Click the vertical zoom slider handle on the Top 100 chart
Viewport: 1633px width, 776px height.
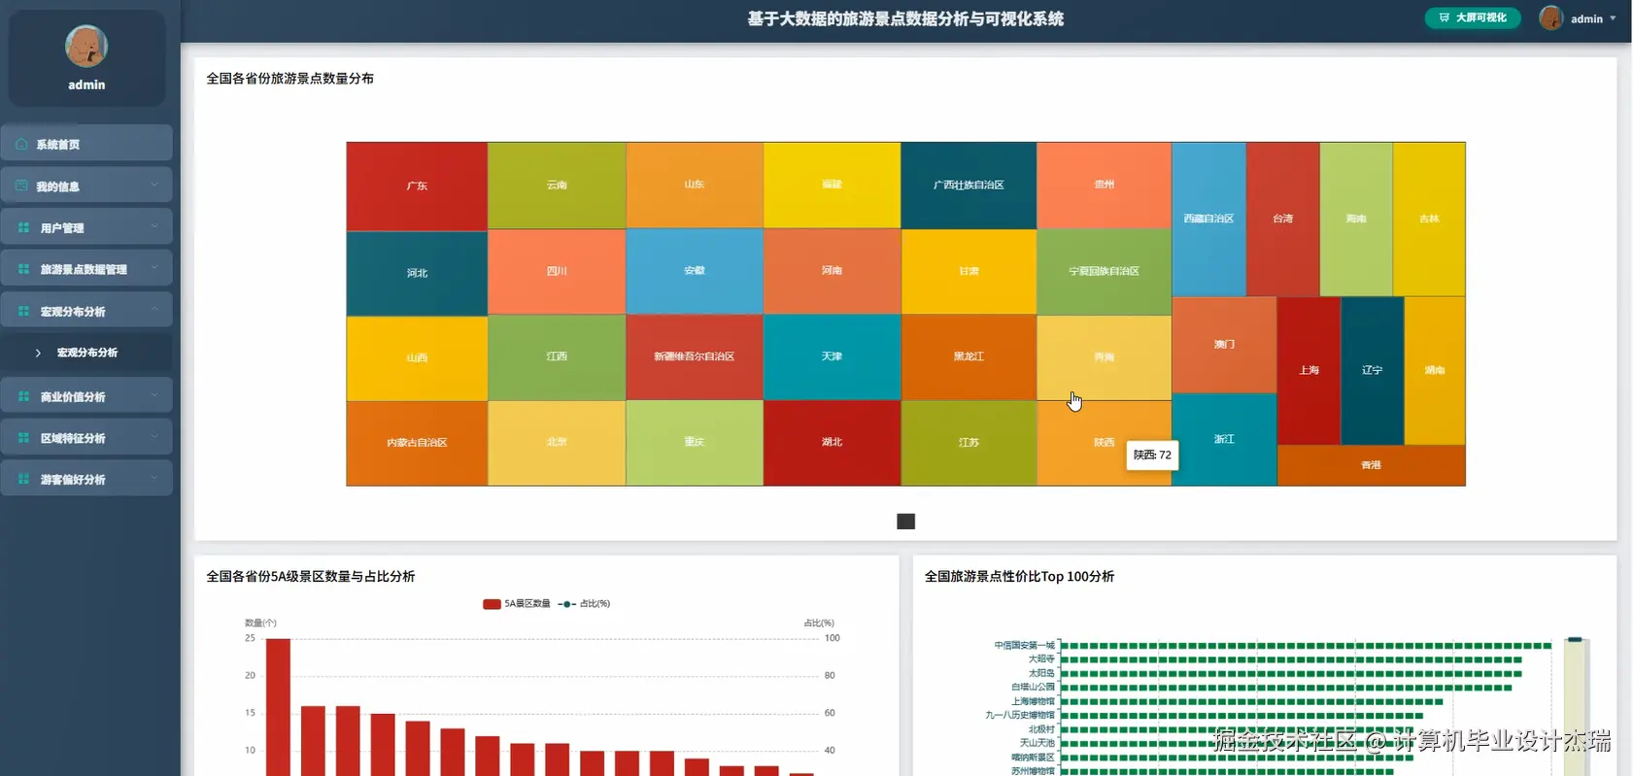point(1575,639)
